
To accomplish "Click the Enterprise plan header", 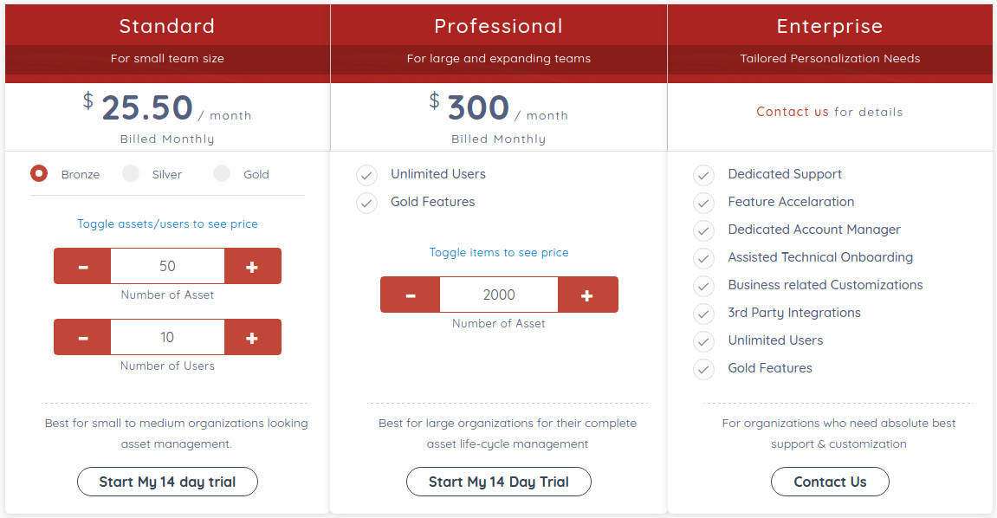I will [x=829, y=26].
